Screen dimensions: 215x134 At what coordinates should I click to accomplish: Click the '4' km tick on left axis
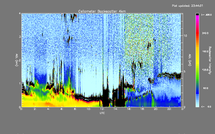click(x=20, y=14)
